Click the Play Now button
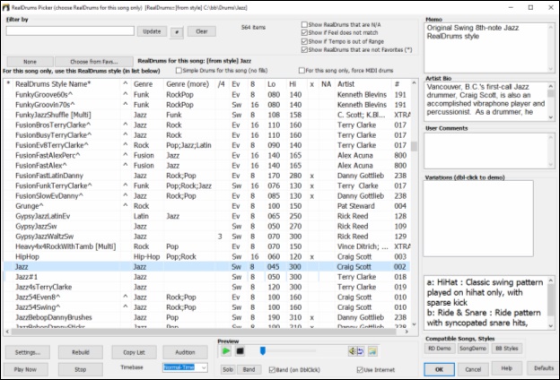 pos(25,369)
